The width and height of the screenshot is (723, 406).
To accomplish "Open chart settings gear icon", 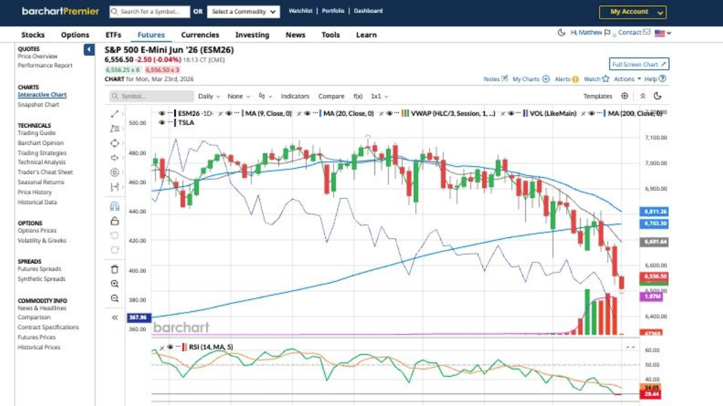I will pyautogui.click(x=625, y=96).
